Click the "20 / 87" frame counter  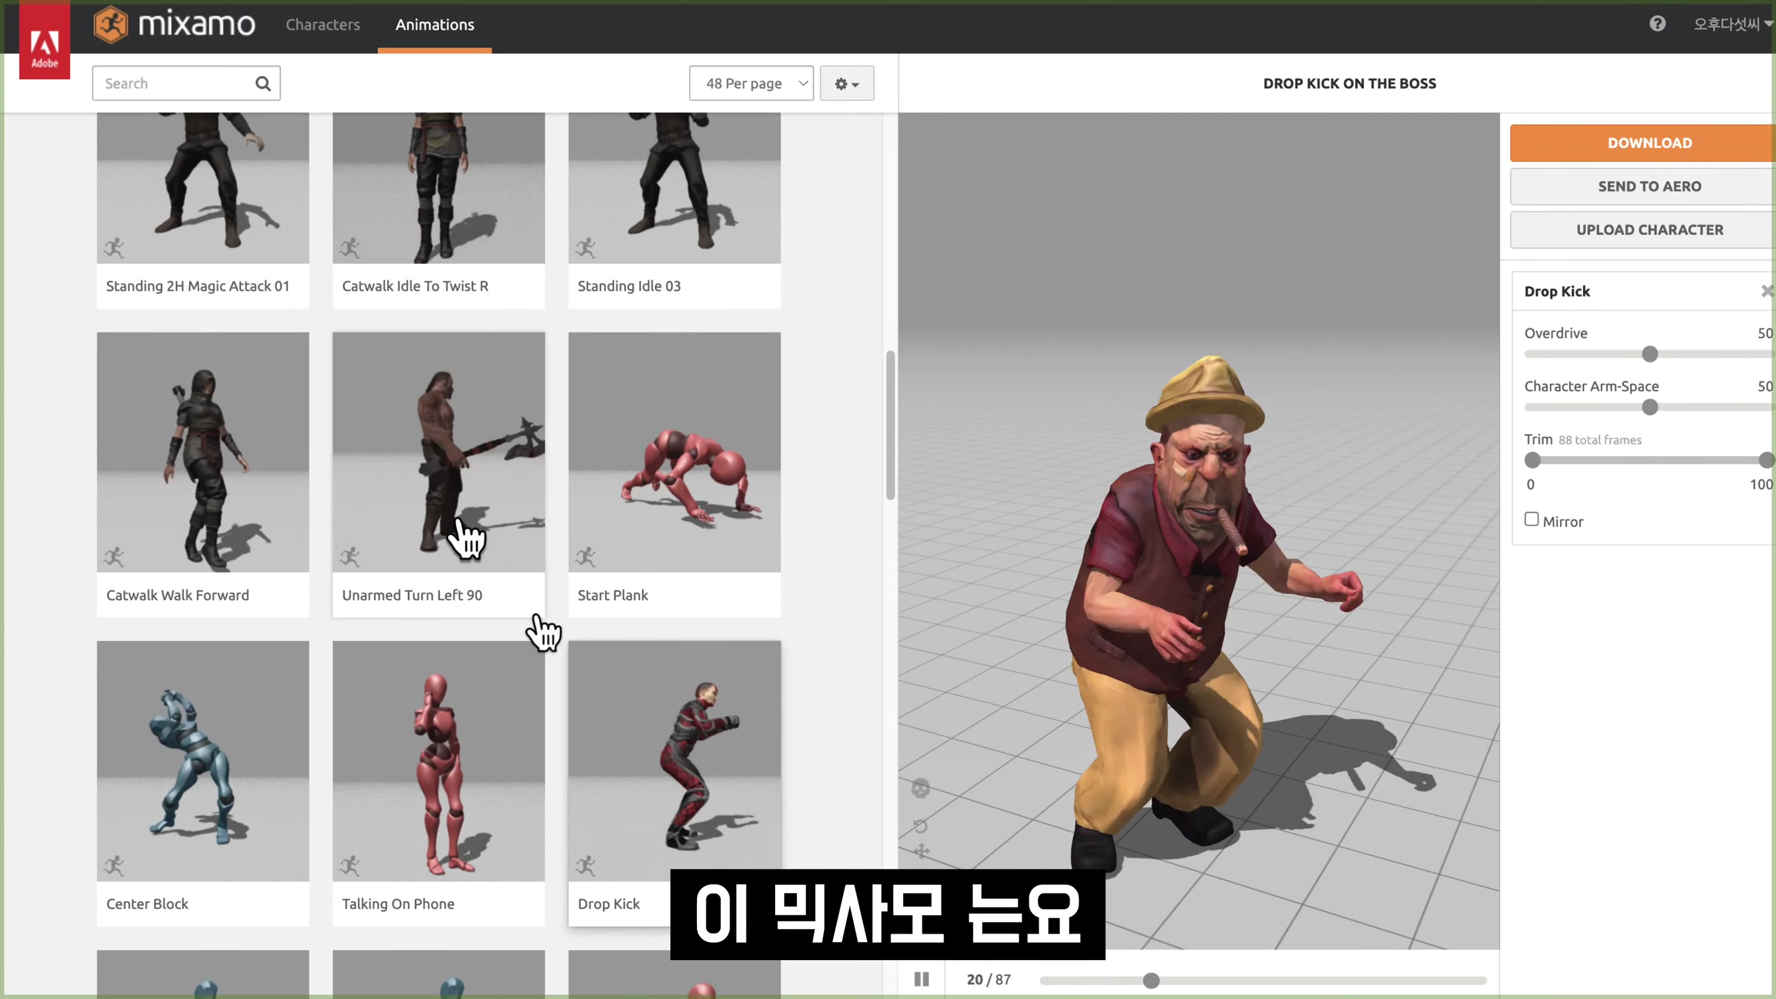click(988, 980)
